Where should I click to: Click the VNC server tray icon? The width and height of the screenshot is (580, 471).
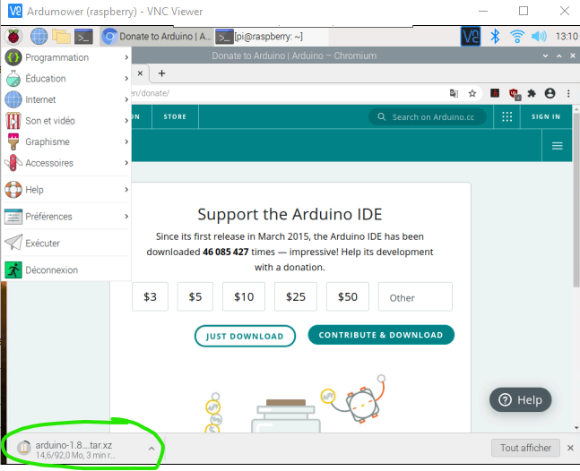[x=470, y=36]
